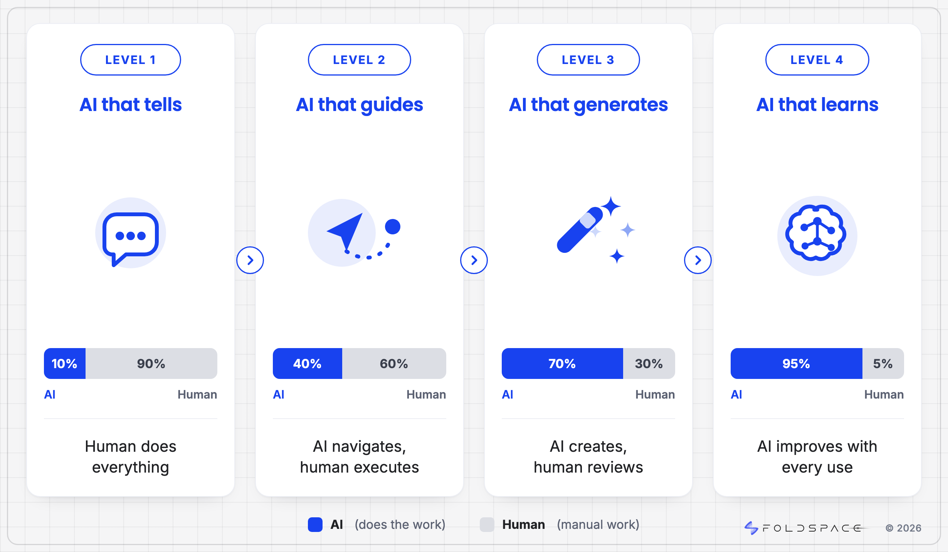Click the 60% Human segment of Level 2 bar

(394, 364)
